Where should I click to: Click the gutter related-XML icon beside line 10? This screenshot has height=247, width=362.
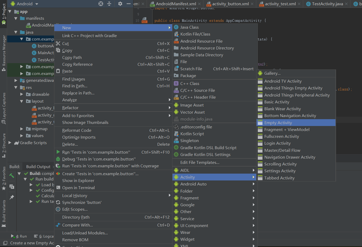[144, 20]
